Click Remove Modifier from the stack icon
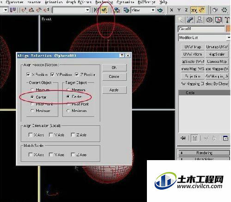 coord(214,138)
